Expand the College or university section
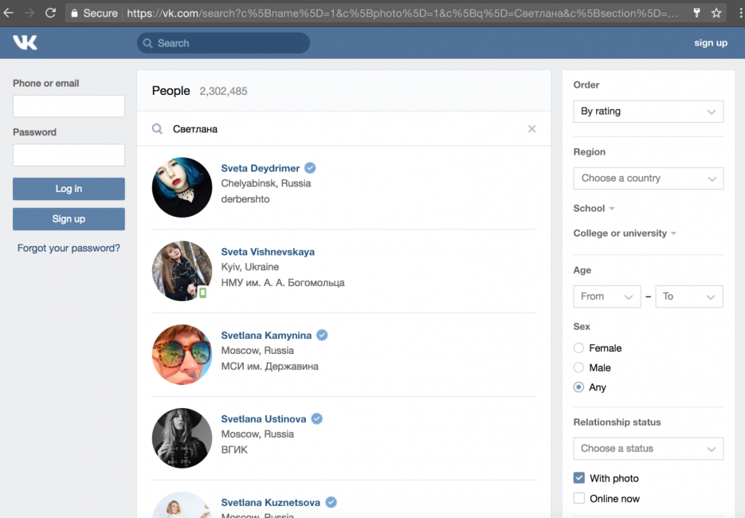The image size is (745, 518). pyautogui.click(x=624, y=233)
